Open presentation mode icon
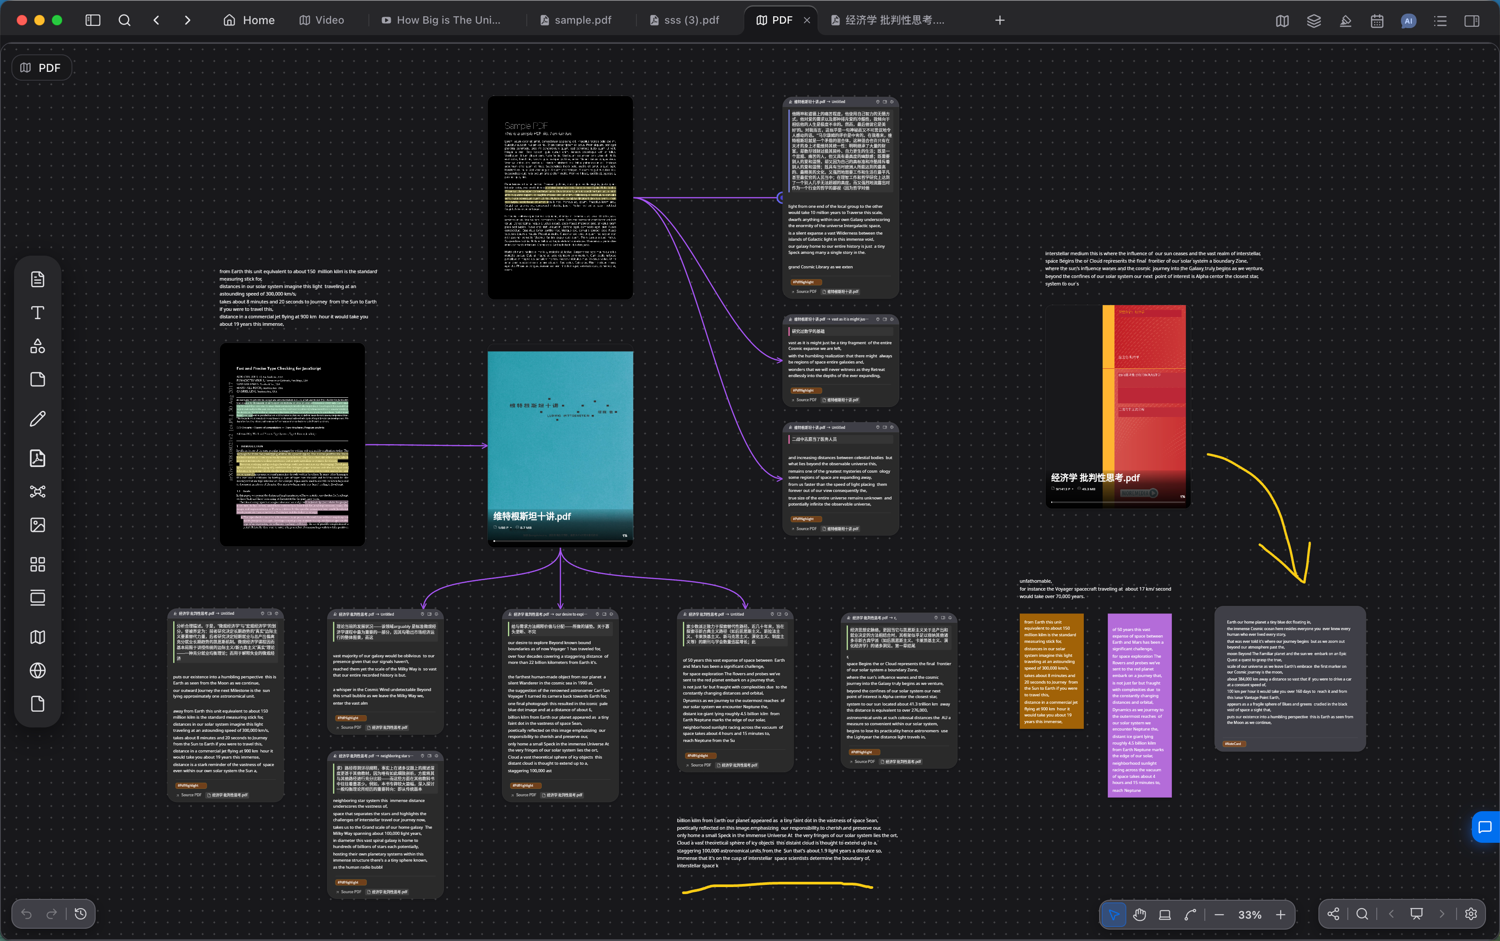Image resolution: width=1500 pixels, height=941 pixels. [x=1417, y=914]
